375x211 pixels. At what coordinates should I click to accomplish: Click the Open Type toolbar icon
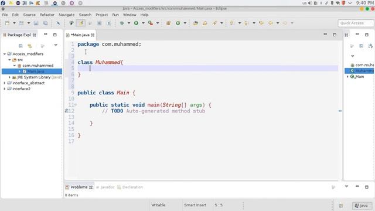pos(196,23)
